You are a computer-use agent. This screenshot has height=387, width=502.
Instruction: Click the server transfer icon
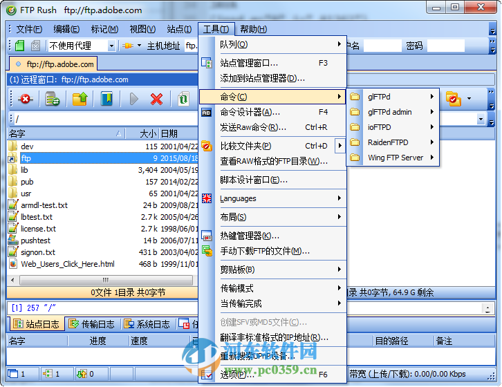point(53,99)
